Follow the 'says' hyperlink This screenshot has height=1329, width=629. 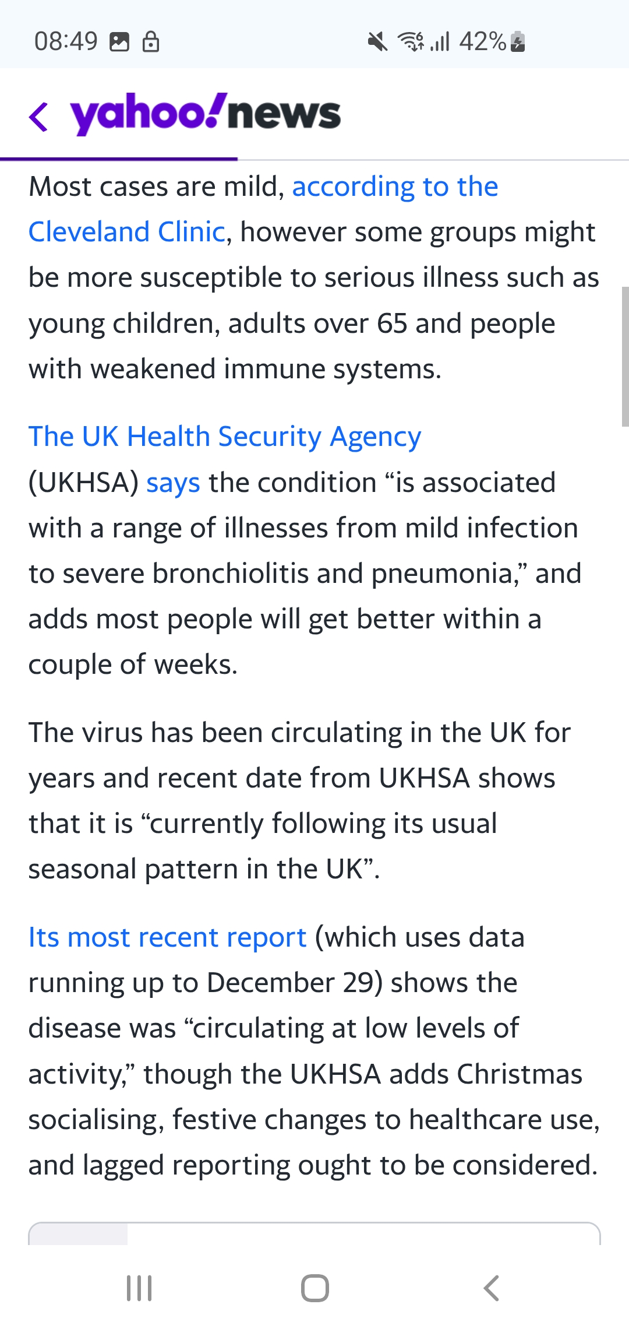point(173,483)
